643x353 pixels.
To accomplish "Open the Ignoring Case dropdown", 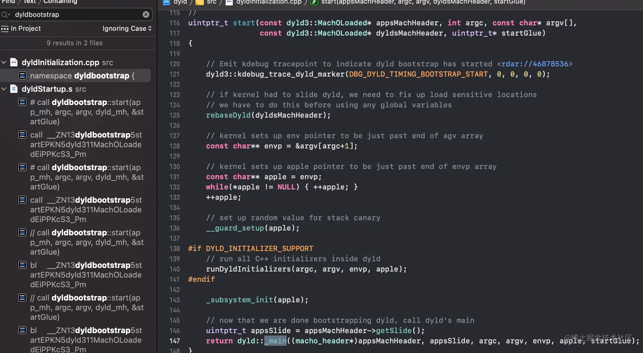I will (127, 28).
